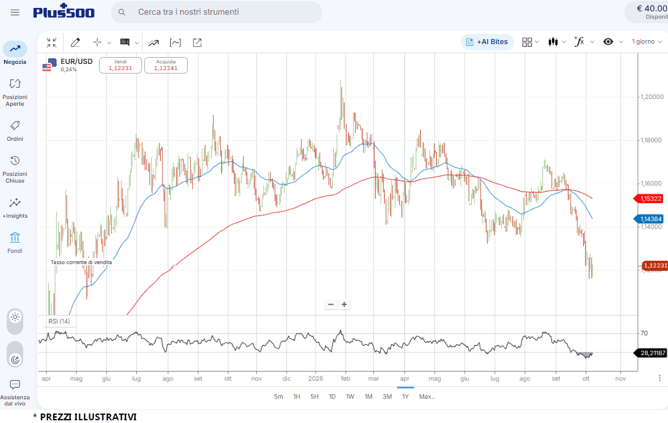
Task: Click the EUR/USD flag icon
Action: click(49, 64)
